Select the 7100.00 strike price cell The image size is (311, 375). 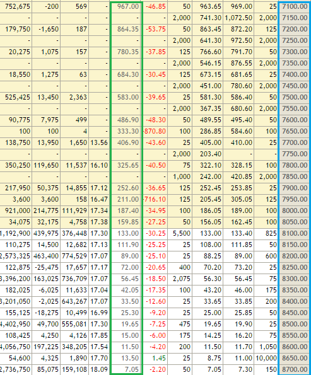pos(295,6)
